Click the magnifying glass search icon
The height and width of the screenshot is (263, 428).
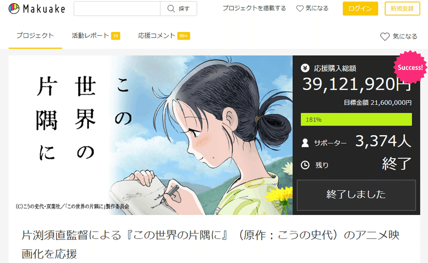pyautogui.click(x=171, y=9)
